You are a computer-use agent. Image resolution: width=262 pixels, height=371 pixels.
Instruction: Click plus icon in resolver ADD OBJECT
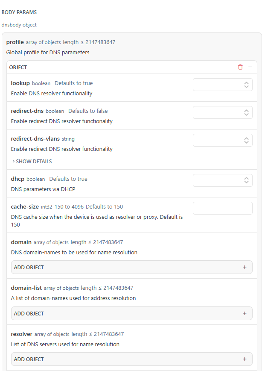click(245, 359)
